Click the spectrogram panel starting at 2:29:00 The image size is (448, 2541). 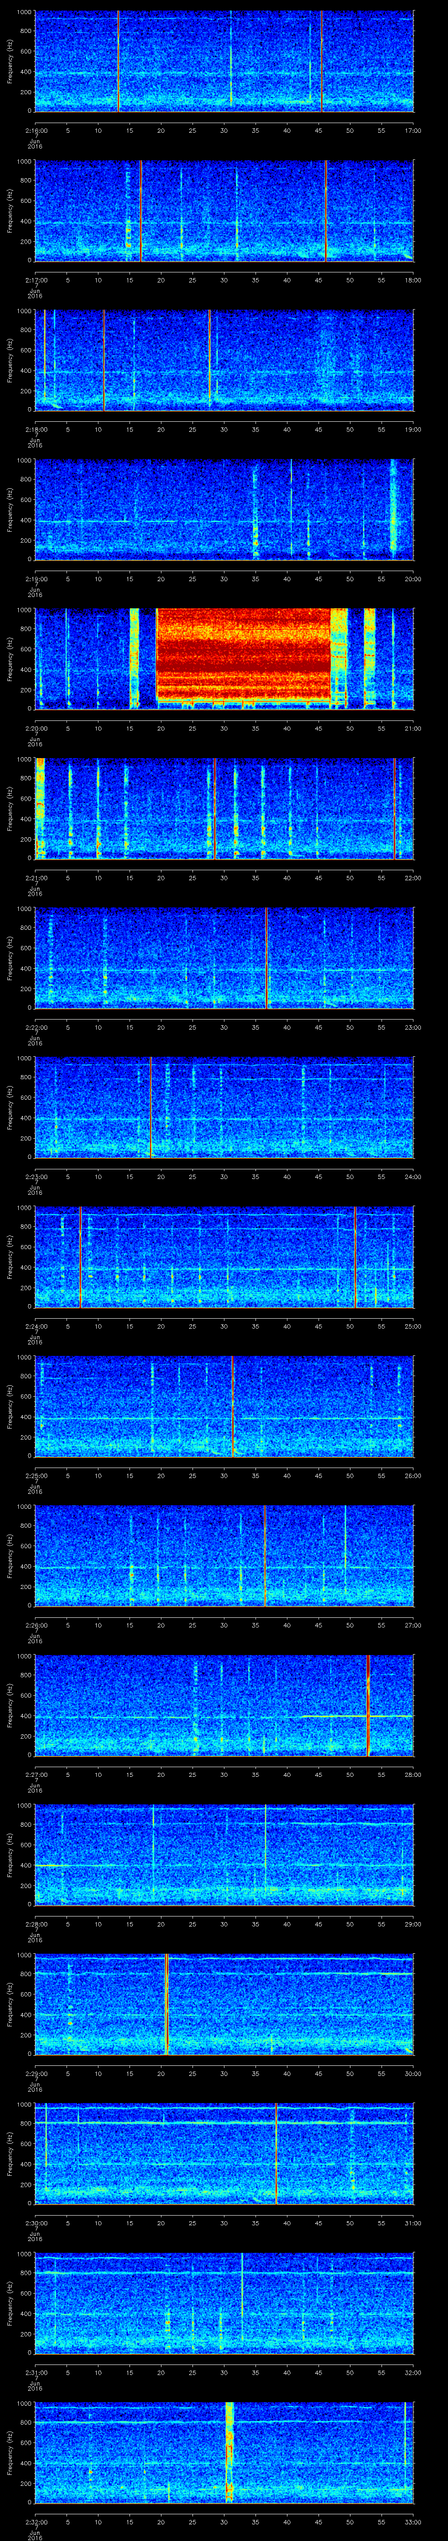coord(224,2005)
